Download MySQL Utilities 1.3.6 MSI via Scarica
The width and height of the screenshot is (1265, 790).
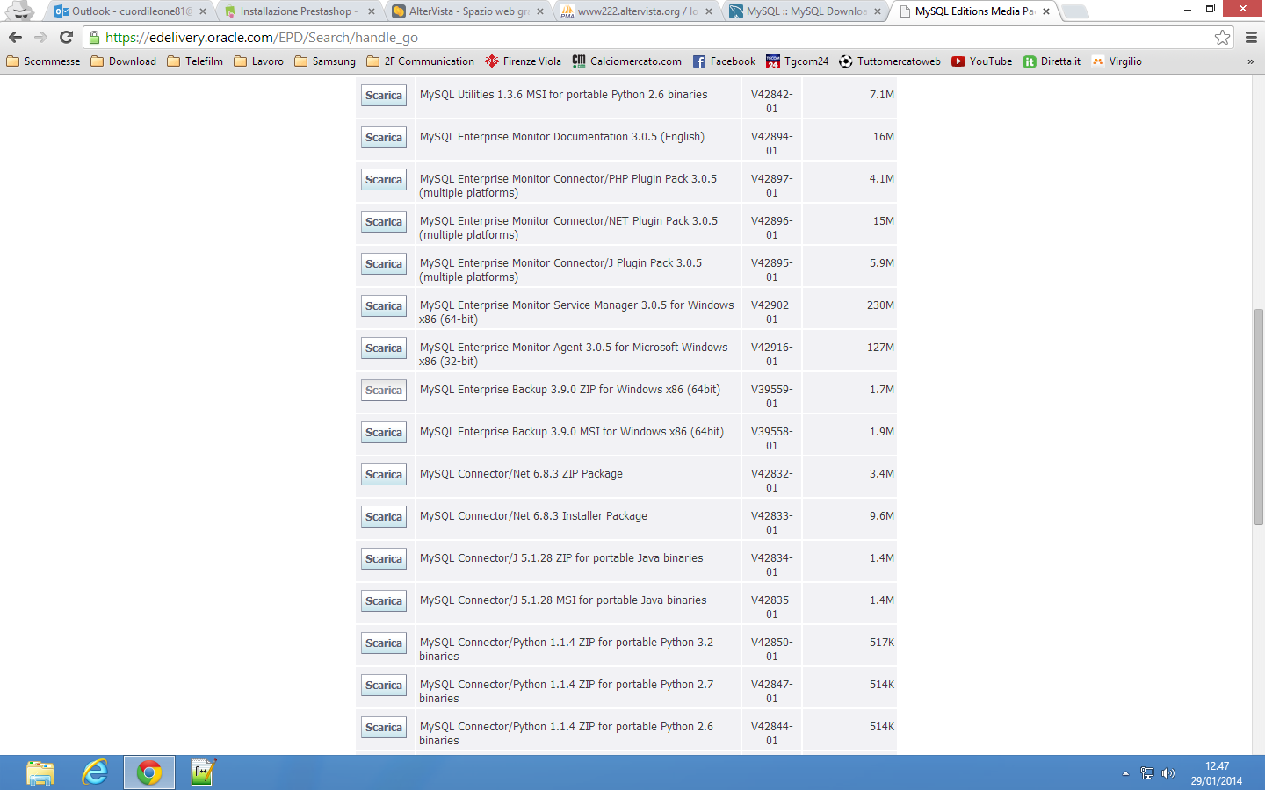[x=384, y=96]
